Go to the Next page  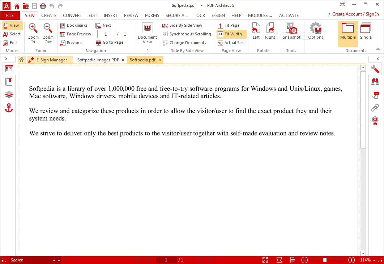(103, 25)
